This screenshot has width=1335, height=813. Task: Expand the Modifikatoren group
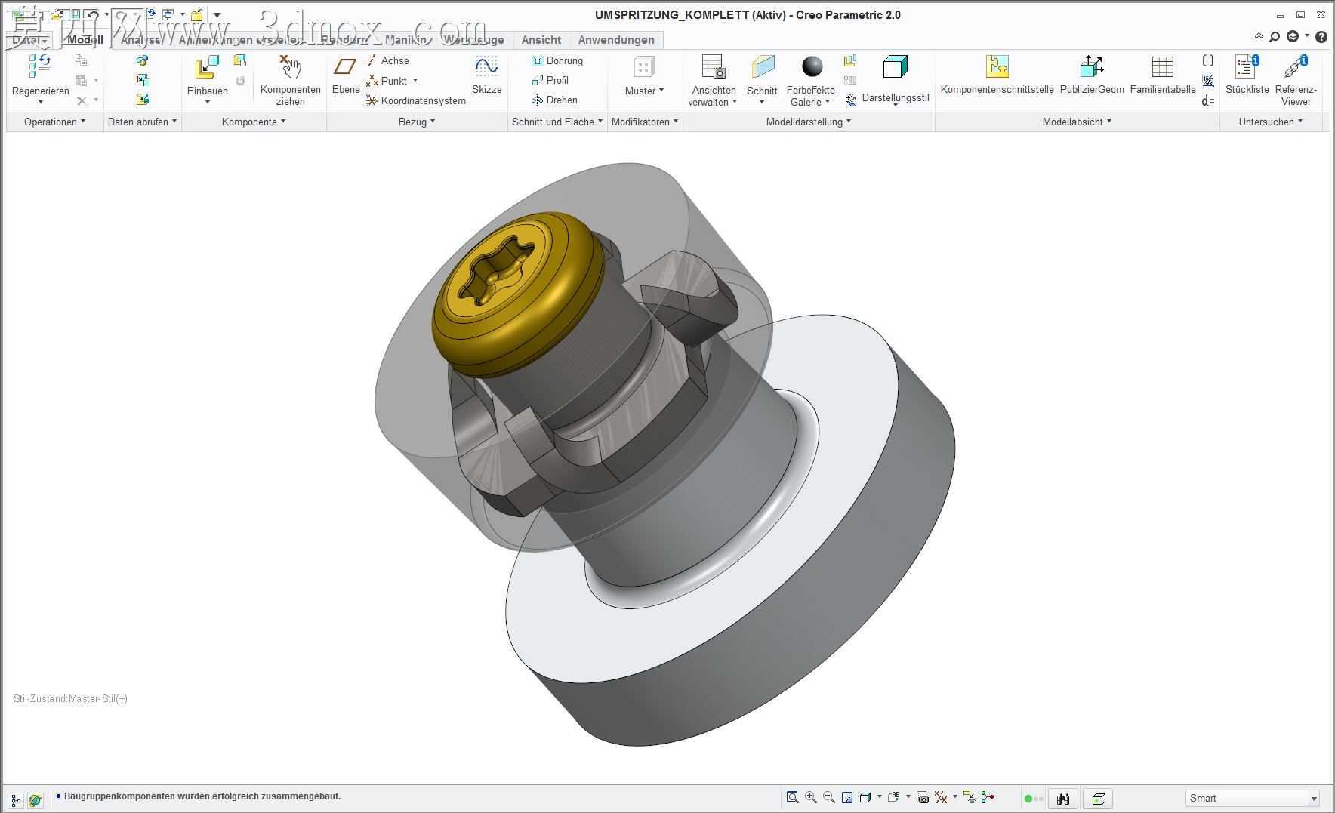point(645,122)
